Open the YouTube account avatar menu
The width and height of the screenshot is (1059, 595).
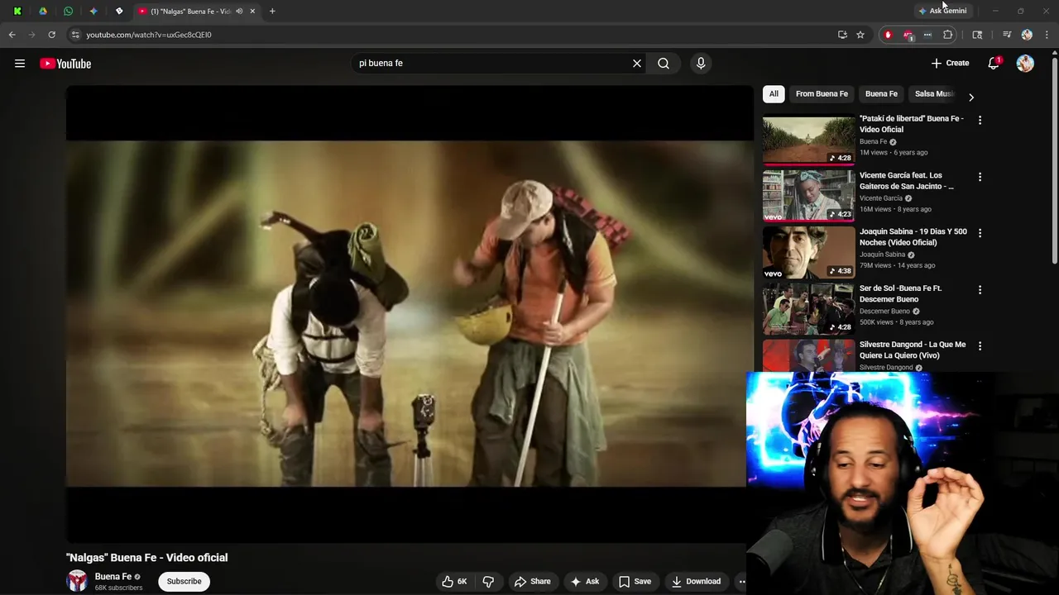pos(1025,64)
